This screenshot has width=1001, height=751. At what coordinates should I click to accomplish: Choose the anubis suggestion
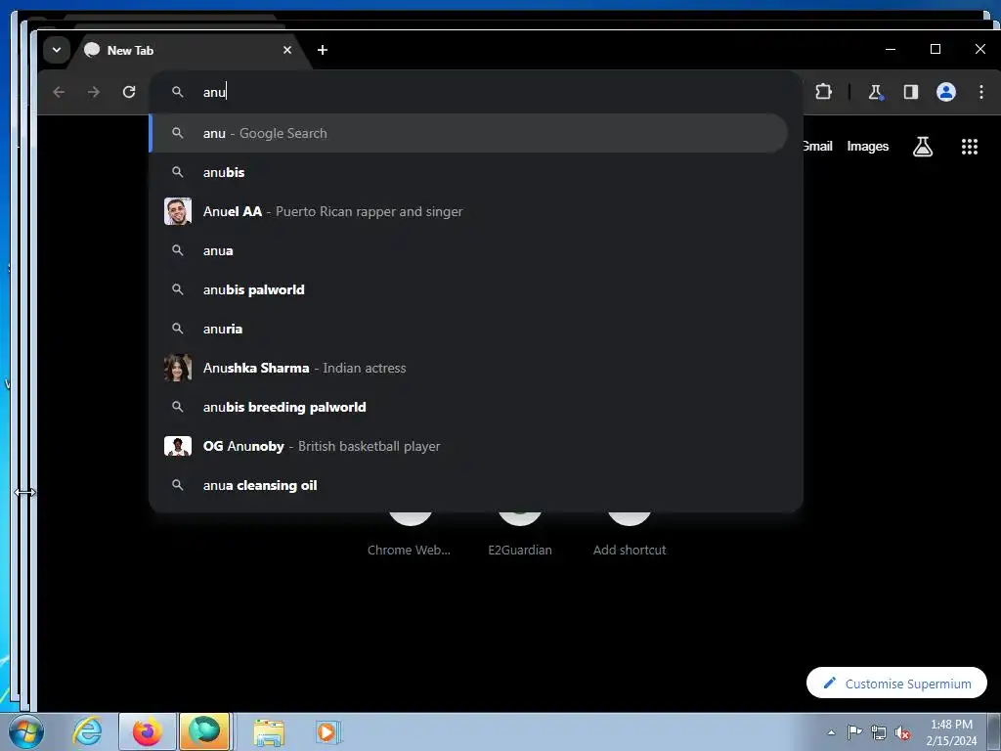coord(469,172)
